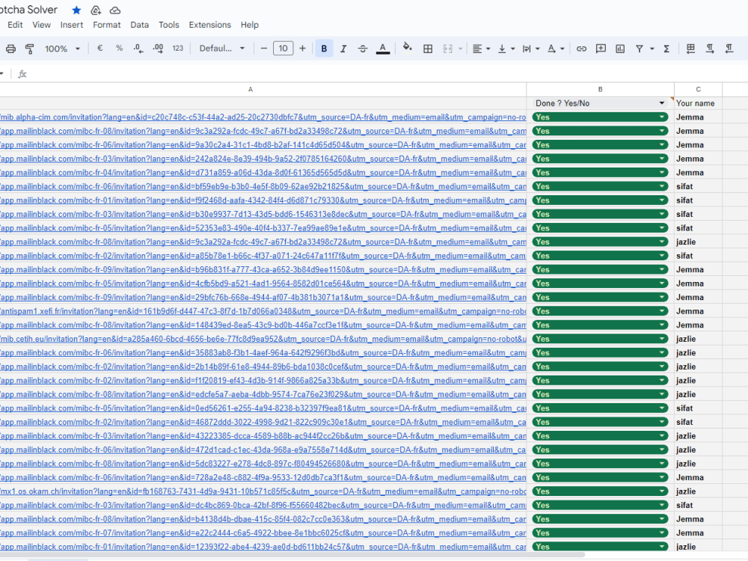Click the move to Drive folder icon

click(96, 10)
